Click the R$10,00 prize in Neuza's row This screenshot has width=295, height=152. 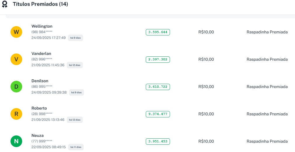click(x=206, y=141)
